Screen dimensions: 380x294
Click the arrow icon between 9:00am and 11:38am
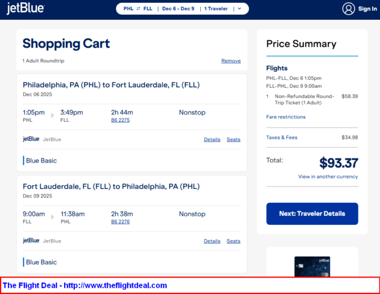[53, 218]
